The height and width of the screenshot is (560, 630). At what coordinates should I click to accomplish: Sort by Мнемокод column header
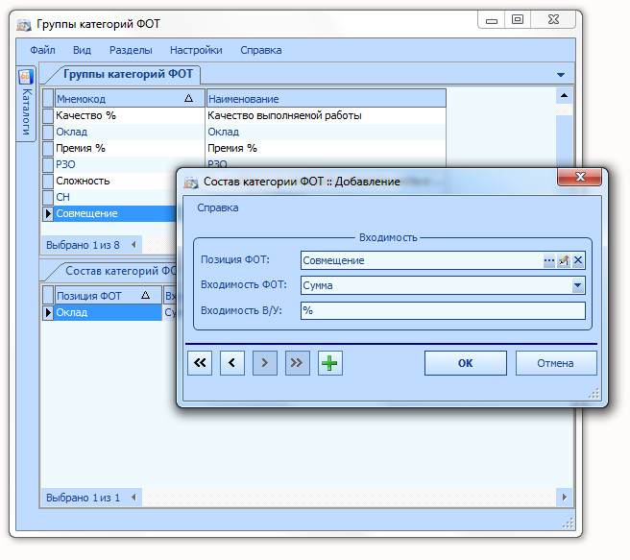coord(130,98)
